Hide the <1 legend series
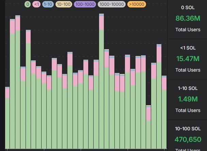This screenshot has height=151, width=207. pos(37,4)
